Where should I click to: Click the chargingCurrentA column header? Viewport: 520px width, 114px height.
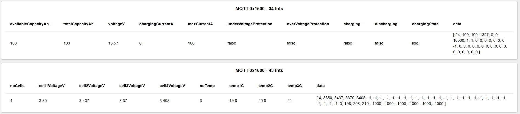156,24
